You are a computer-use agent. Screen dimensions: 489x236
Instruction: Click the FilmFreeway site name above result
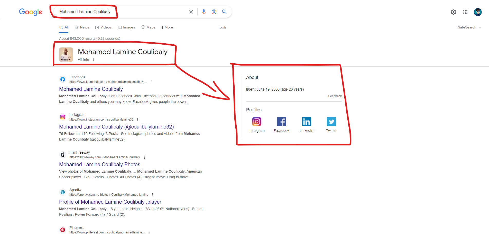click(x=80, y=152)
